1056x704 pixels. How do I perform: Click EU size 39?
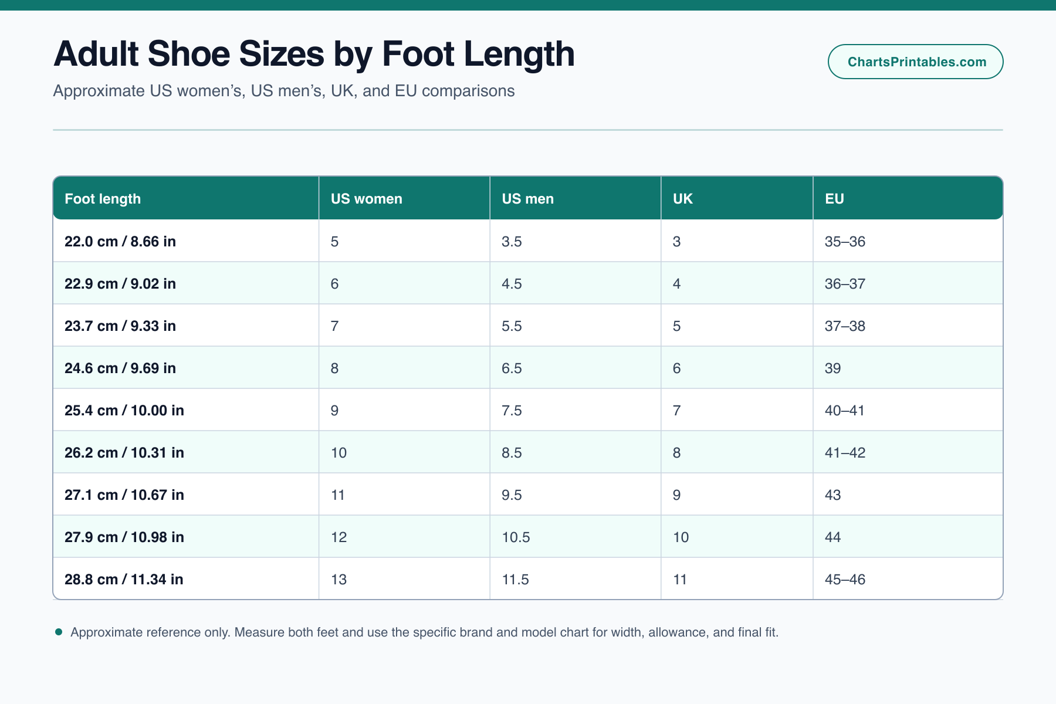click(908, 368)
